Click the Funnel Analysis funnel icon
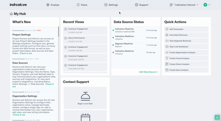 pos(167,58)
